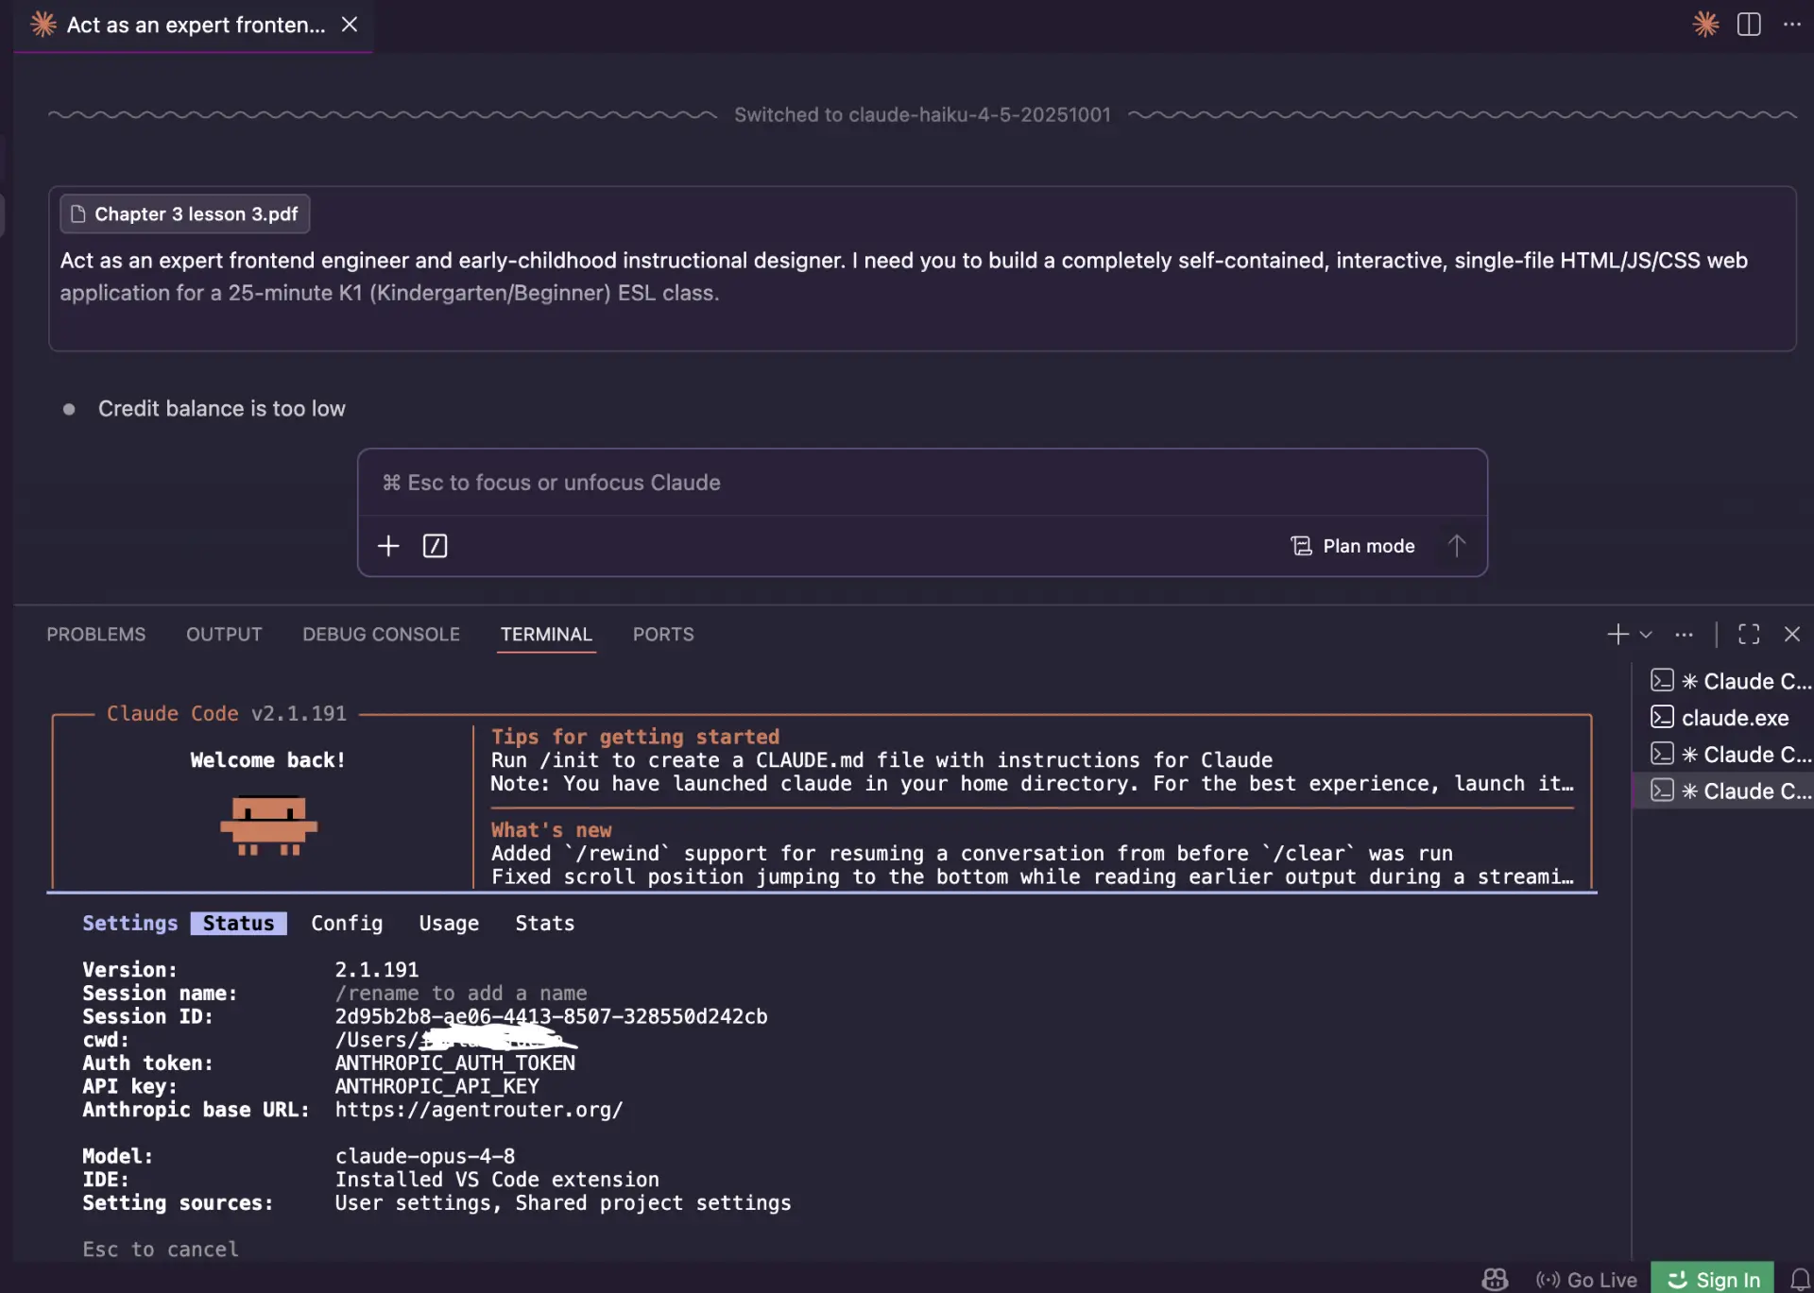Click Go Live in the status bar

1587,1280
